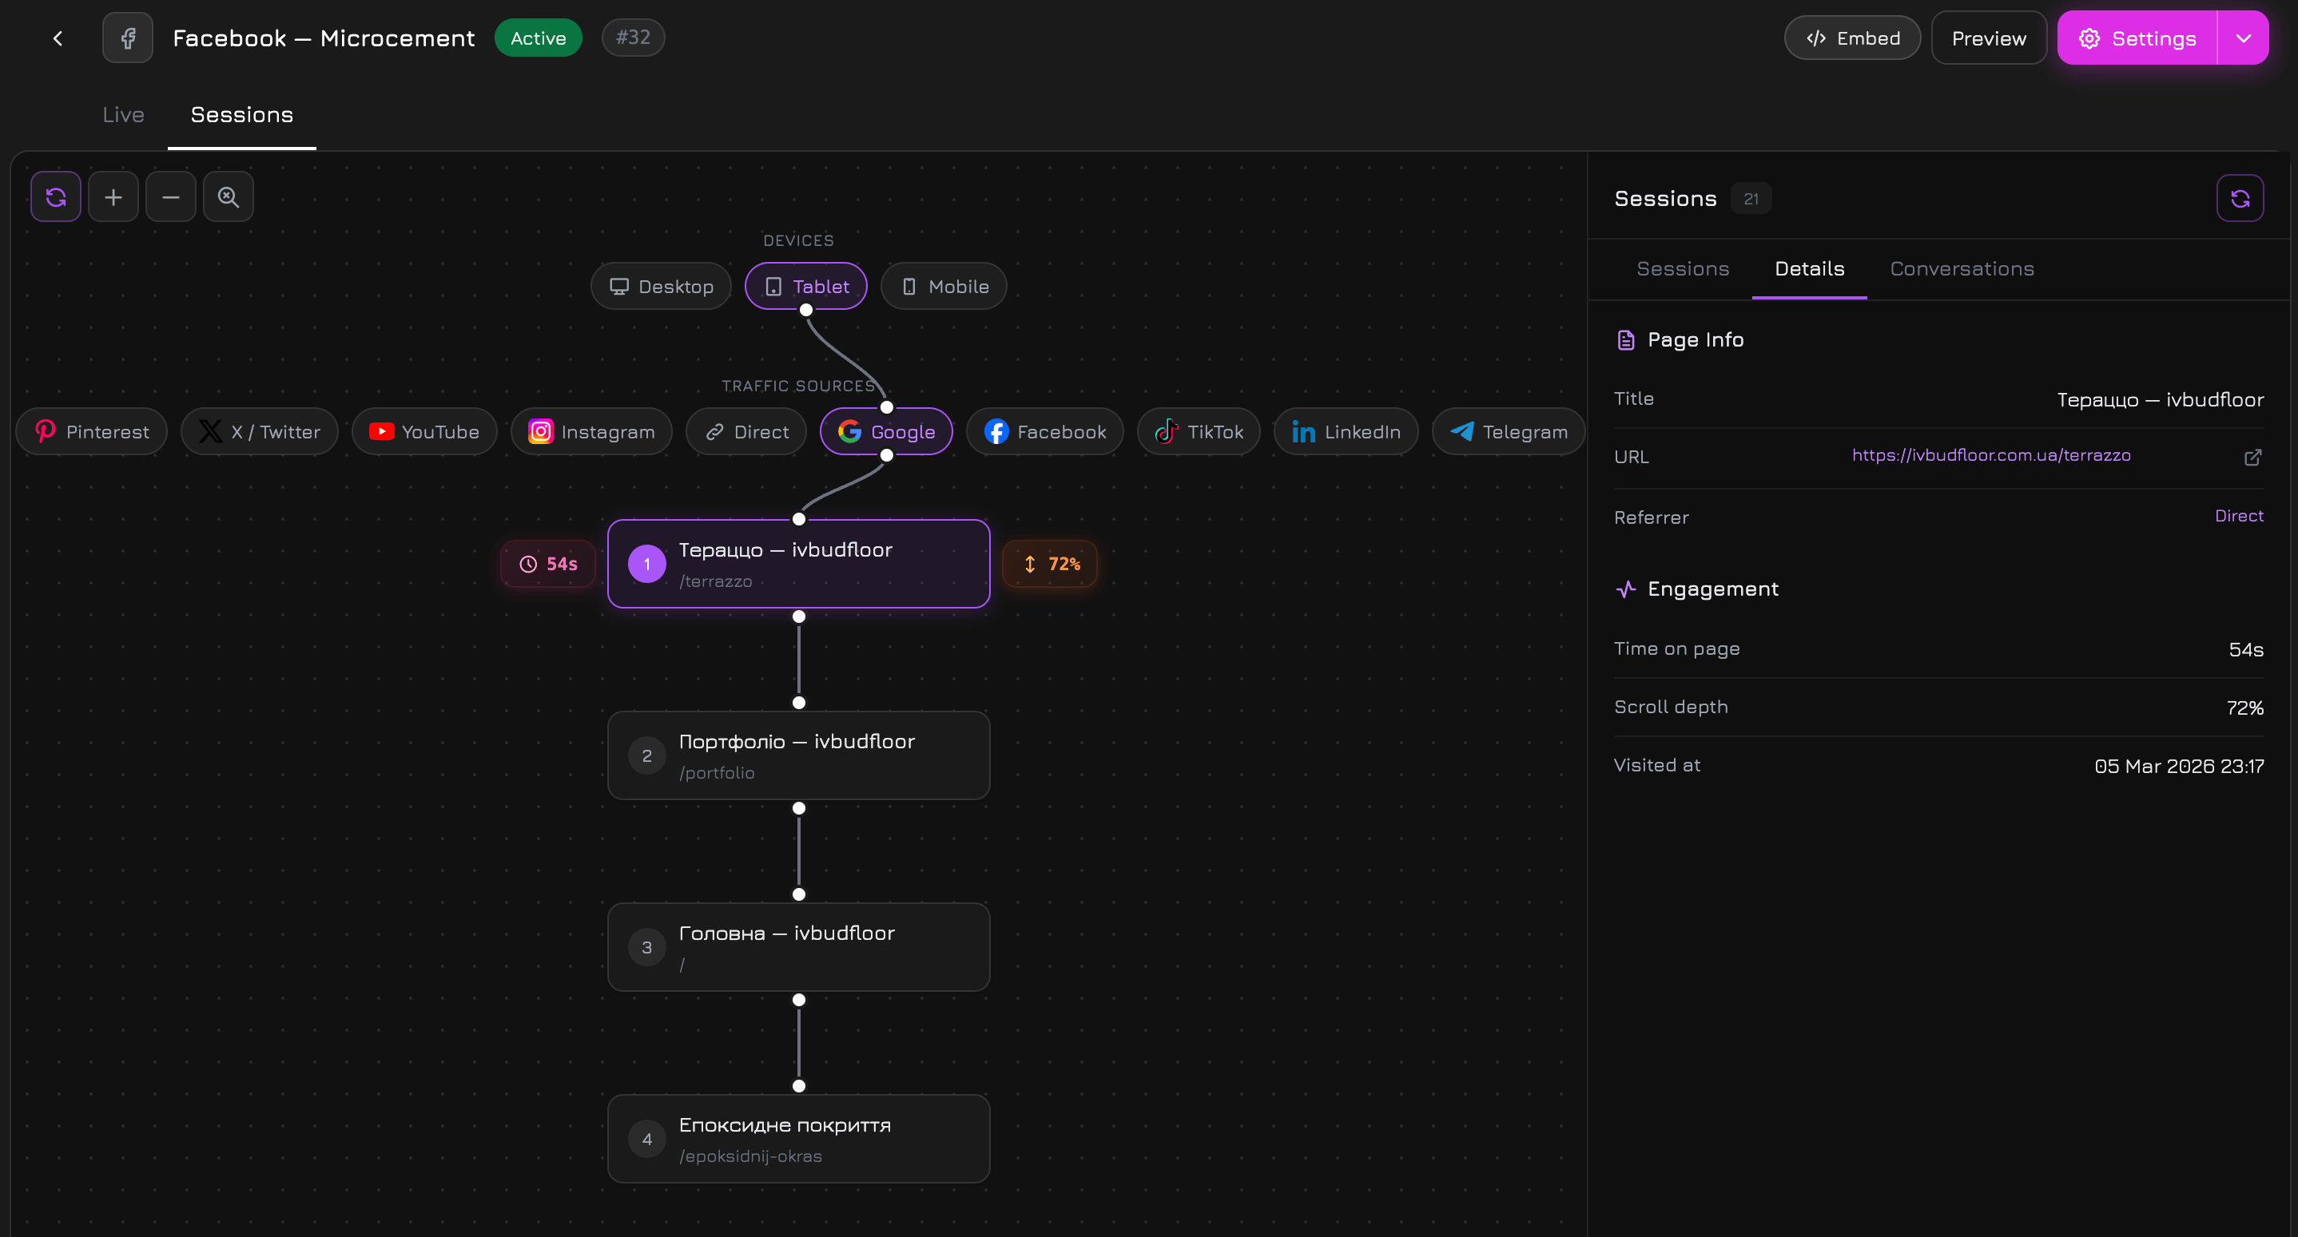Click the Engagement pulse icon
Screen dimensions: 2298x1237
pos(1625,589)
